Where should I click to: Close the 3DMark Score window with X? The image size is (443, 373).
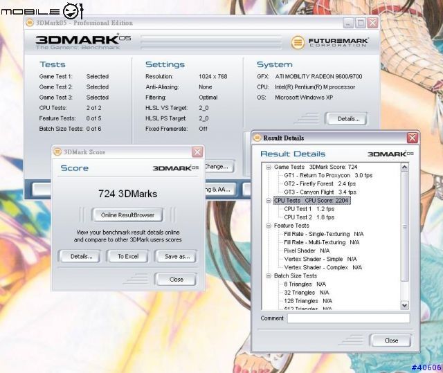pyautogui.click(x=197, y=152)
